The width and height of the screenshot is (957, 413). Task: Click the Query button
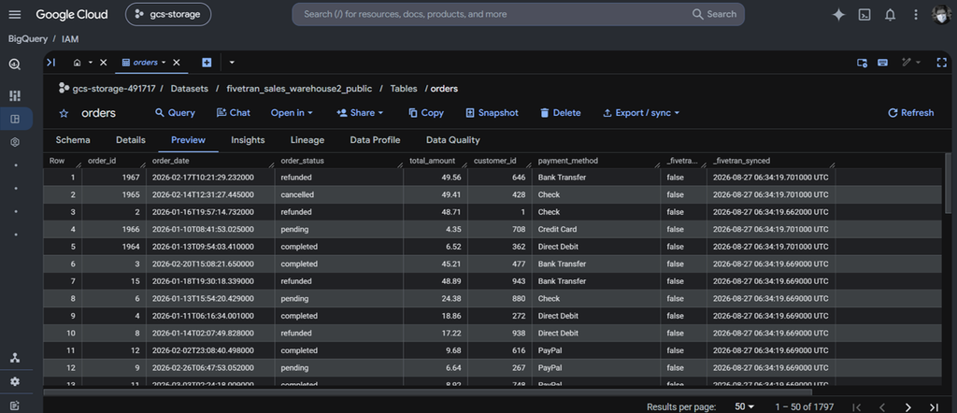(x=175, y=113)
